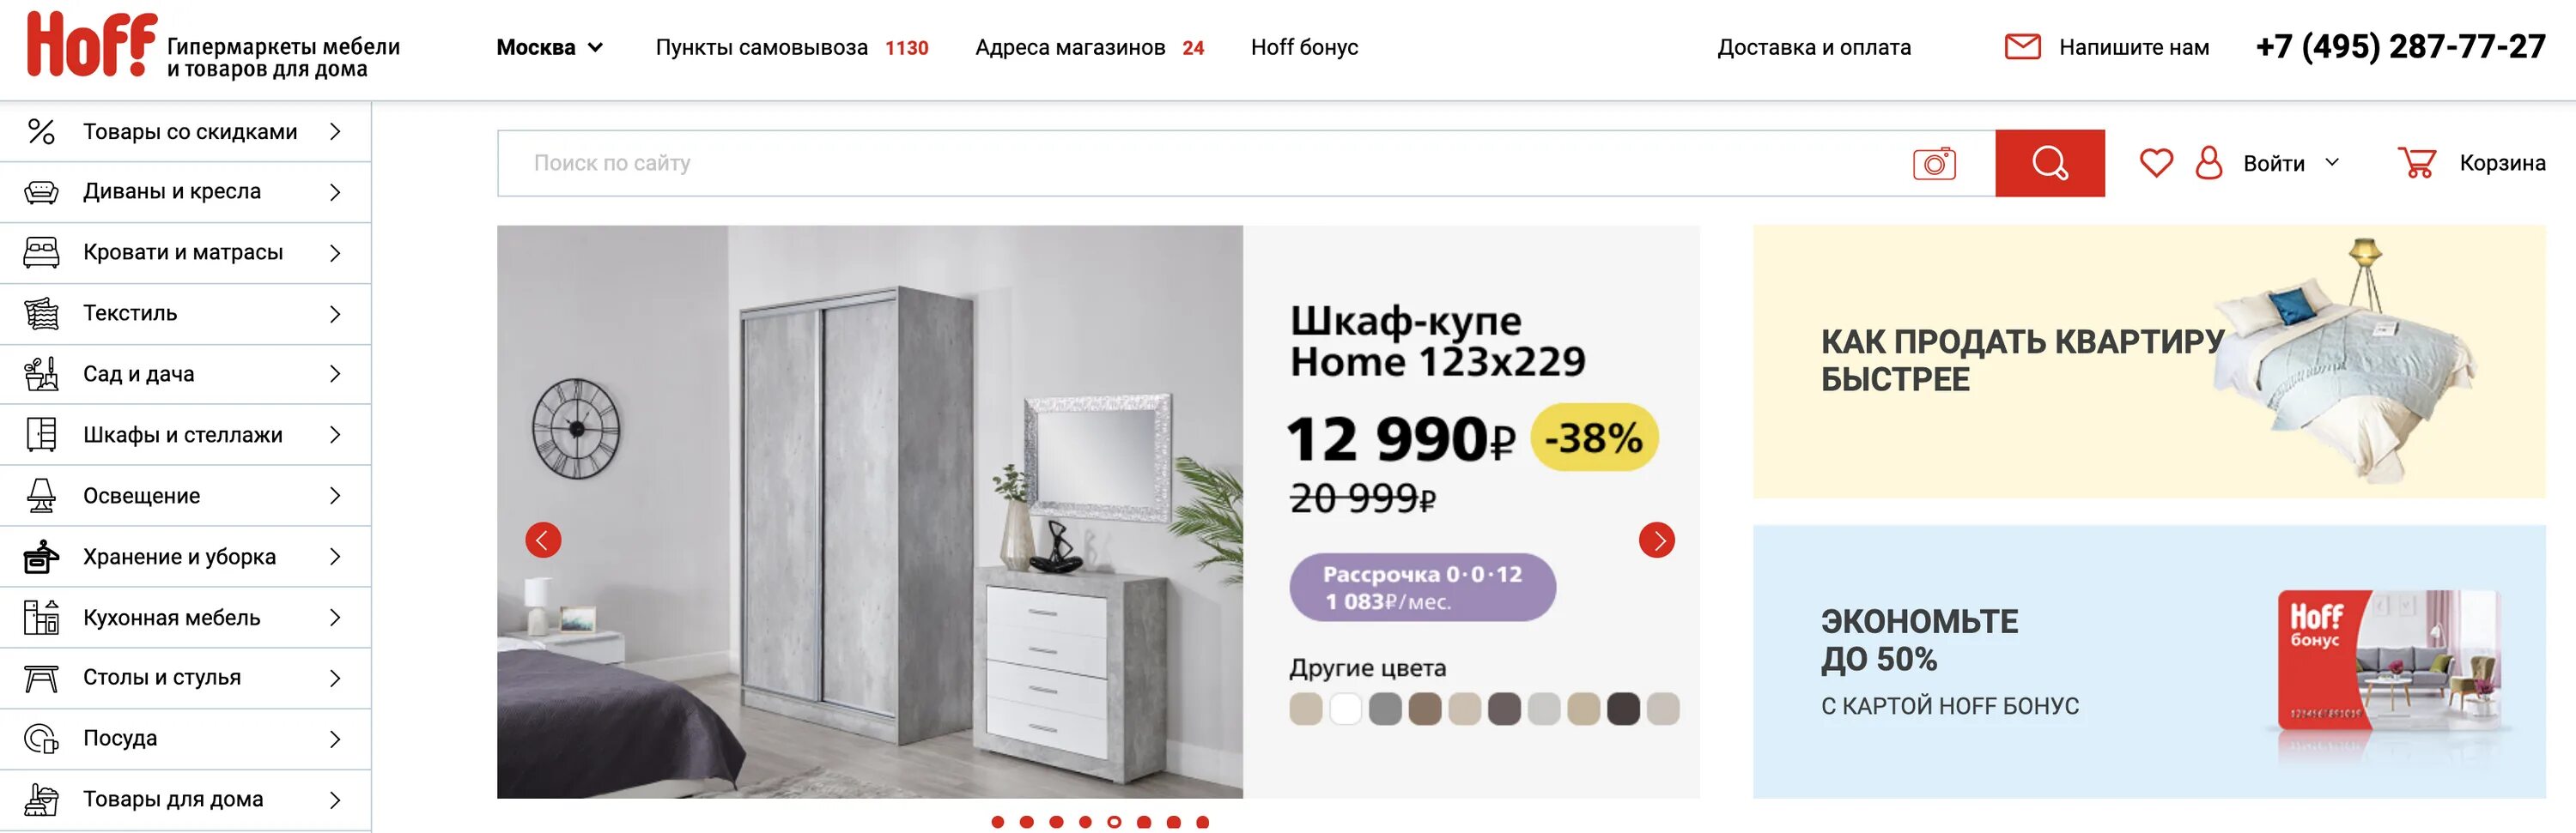Select the last carousel pagination dot
The width and height of the screenshot is (2576, 833).
(x=1202, y=822)
